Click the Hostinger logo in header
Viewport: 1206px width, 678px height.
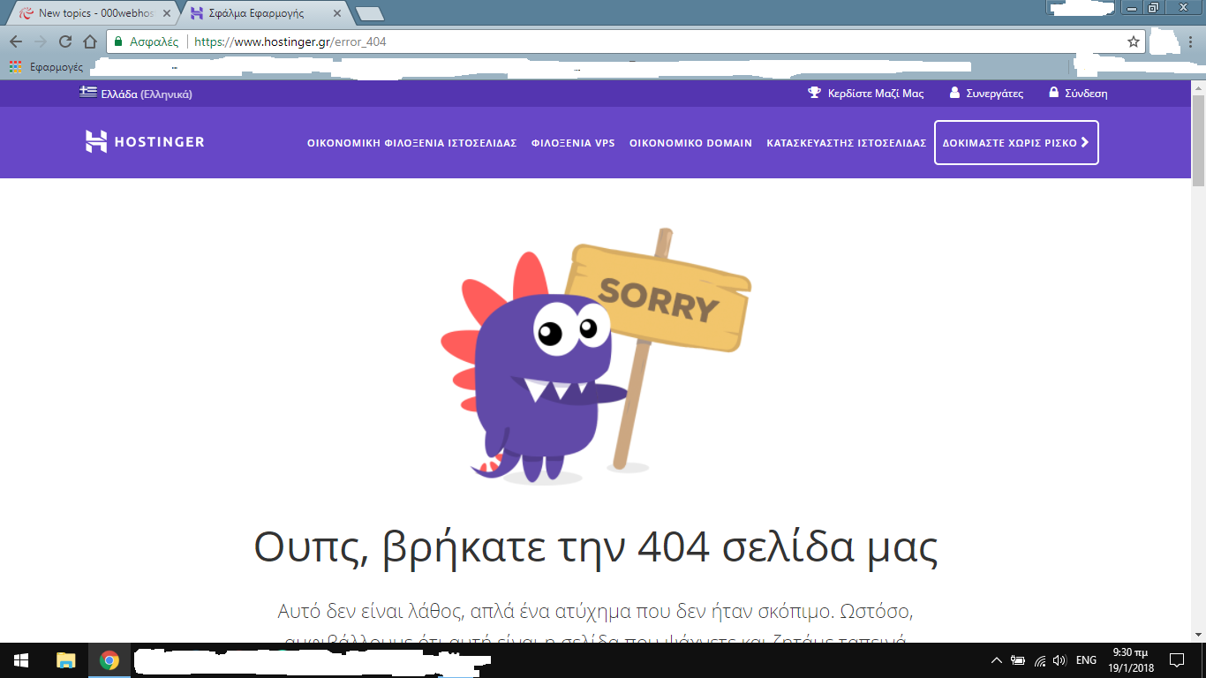(145, 142)
